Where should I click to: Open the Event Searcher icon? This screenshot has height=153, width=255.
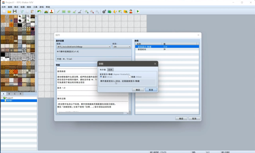[x=120, y=11]
